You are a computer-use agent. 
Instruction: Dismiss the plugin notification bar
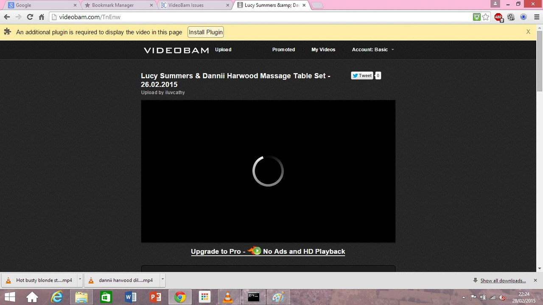pyautogui.click(x=528, y=32)
